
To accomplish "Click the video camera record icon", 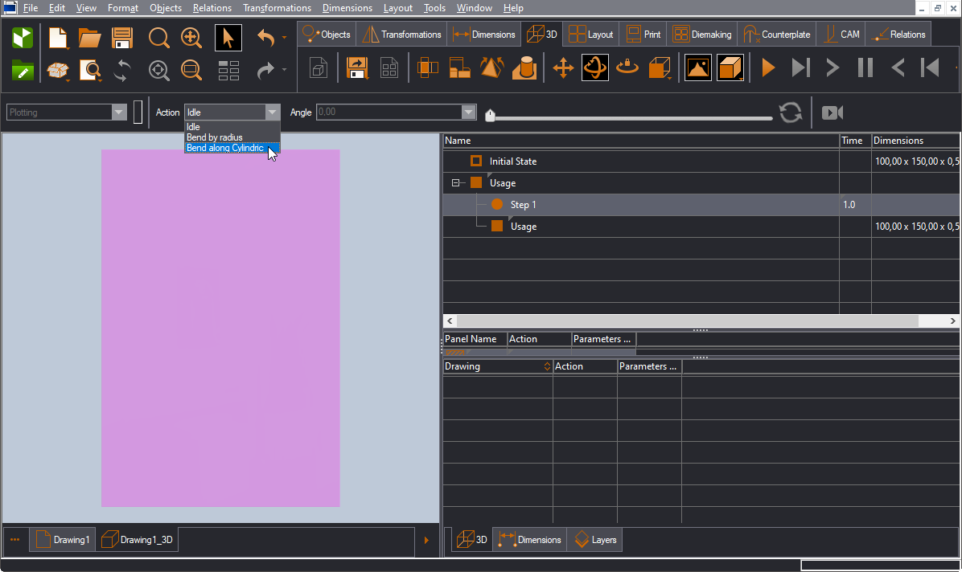I will 832,112.
